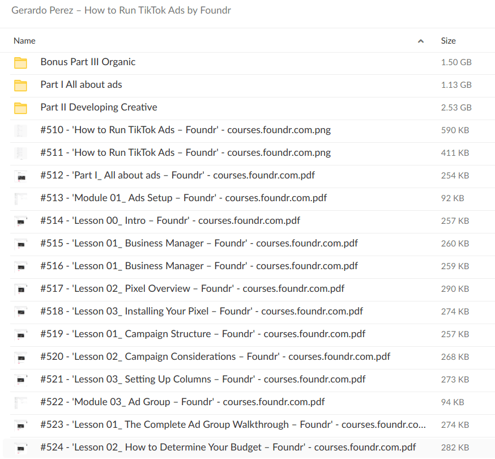495x459 pixels.
Task: Click the PDF icon for file #512
Action: pos(20,176)
